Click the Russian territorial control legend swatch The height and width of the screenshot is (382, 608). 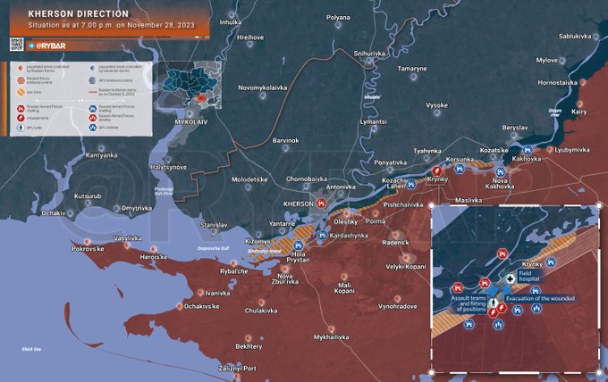click(21, 80)
